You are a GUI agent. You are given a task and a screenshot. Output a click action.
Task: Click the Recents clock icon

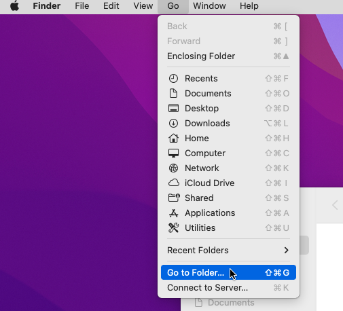pyautogui.click(x=173, y=79)
